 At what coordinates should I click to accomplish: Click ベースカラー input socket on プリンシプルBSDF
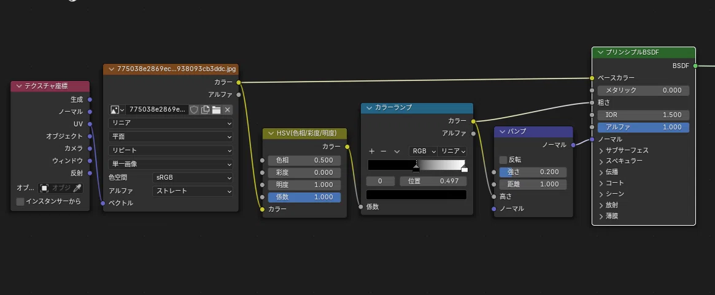592,78
